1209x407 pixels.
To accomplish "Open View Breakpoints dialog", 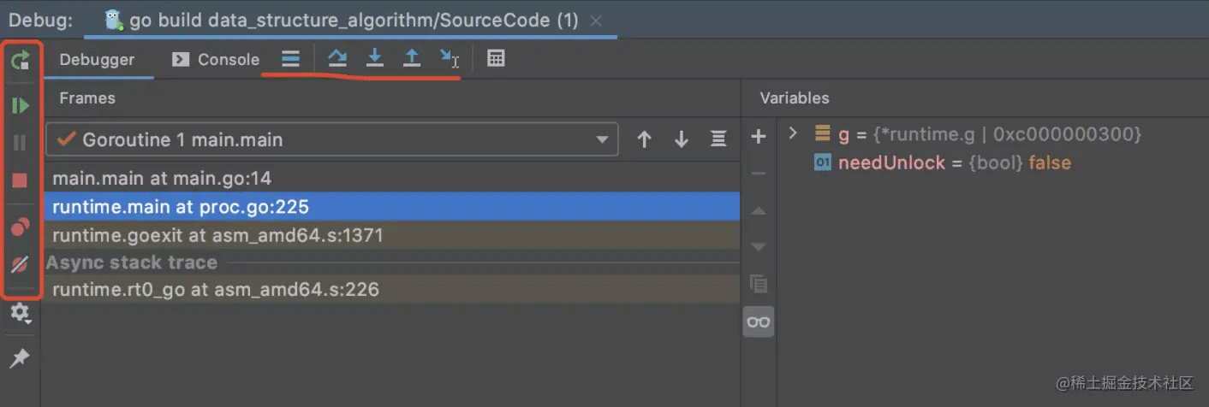I will (20, 227).
